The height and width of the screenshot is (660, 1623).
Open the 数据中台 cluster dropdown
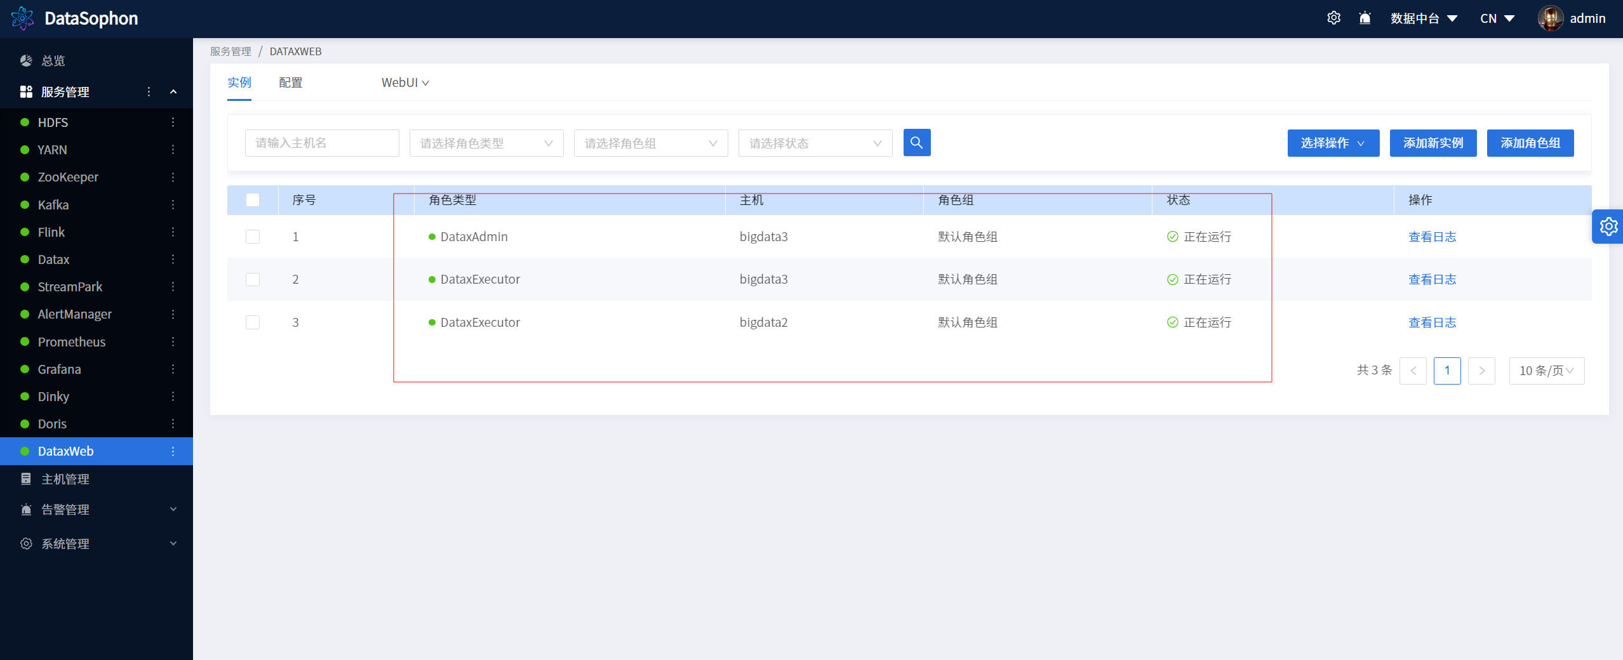(x=1424, y=18)
